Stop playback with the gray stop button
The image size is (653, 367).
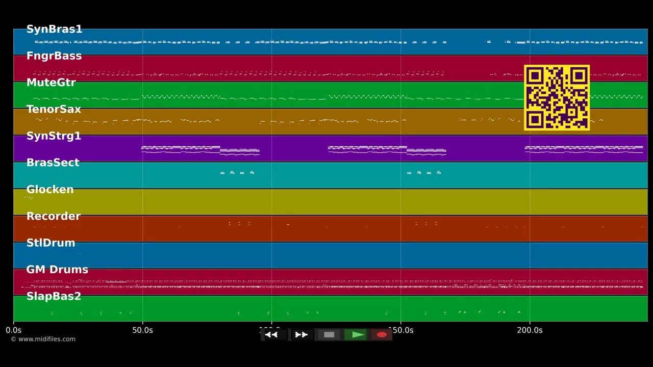click(x=329, y=335)
